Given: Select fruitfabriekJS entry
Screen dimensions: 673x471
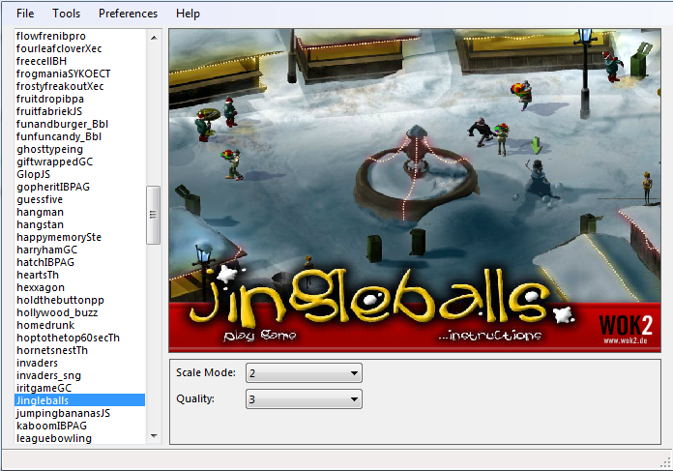Looking at the screenshot, I should click(79, 111).
